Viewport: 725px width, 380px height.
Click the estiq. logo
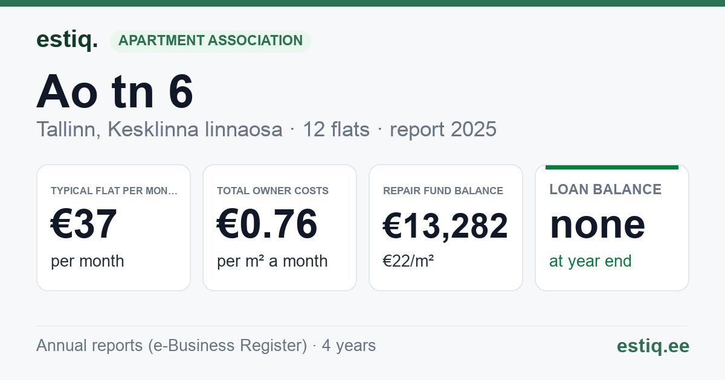tap(67, 40)
